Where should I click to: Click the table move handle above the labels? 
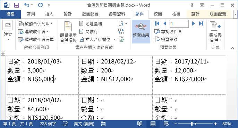pos(3,53)
